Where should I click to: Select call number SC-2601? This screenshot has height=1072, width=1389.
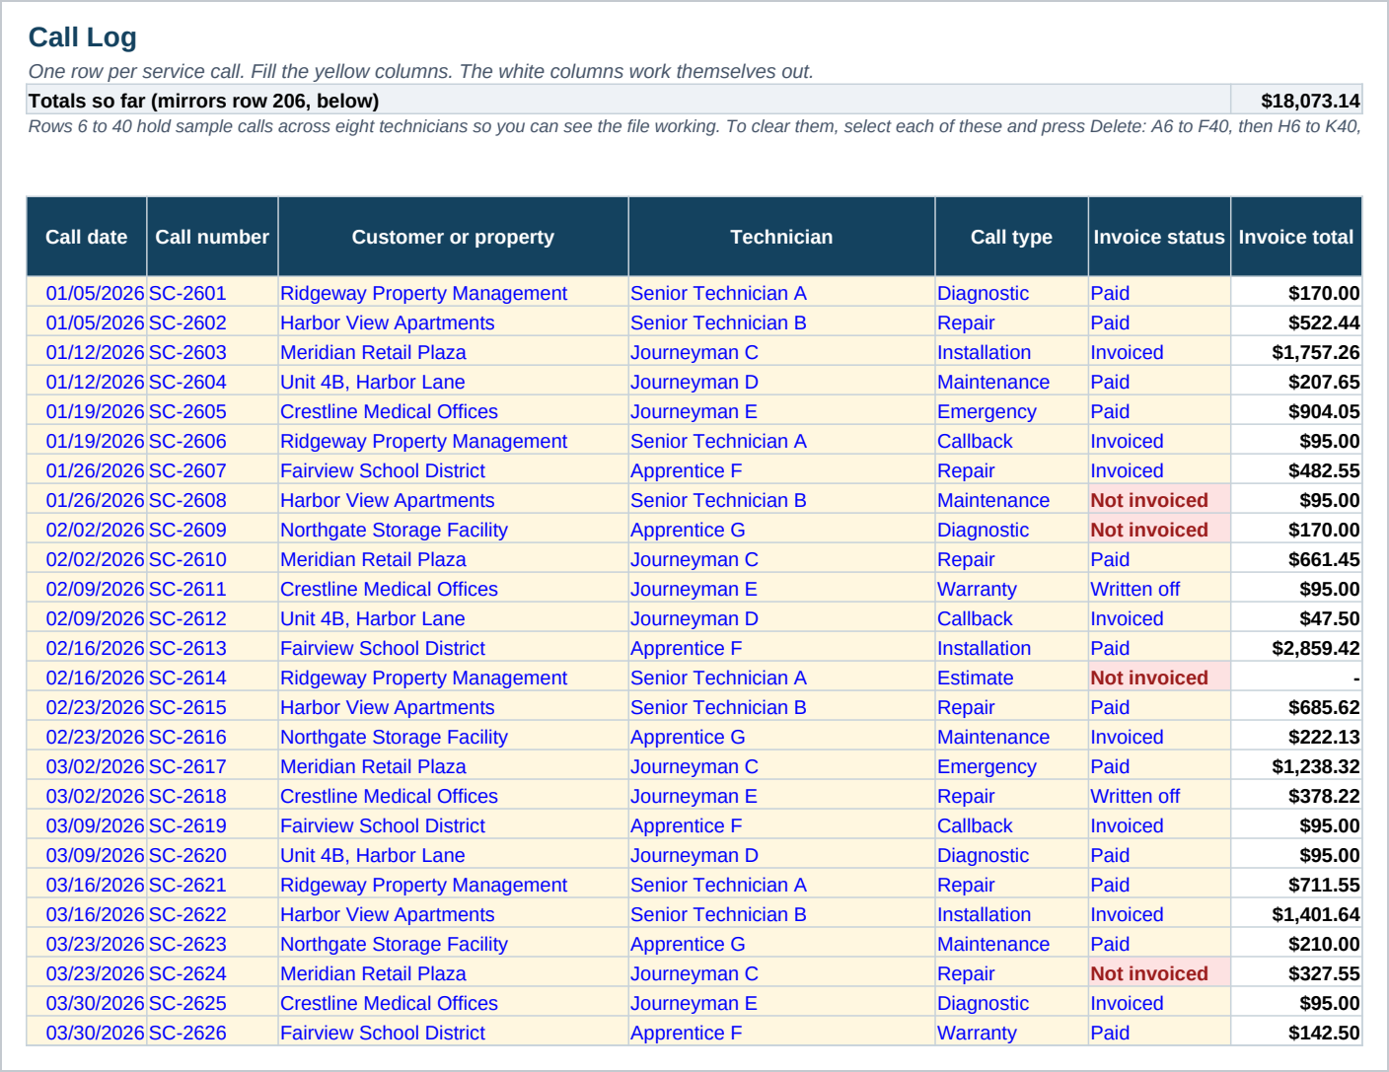(x=212, y=293)
